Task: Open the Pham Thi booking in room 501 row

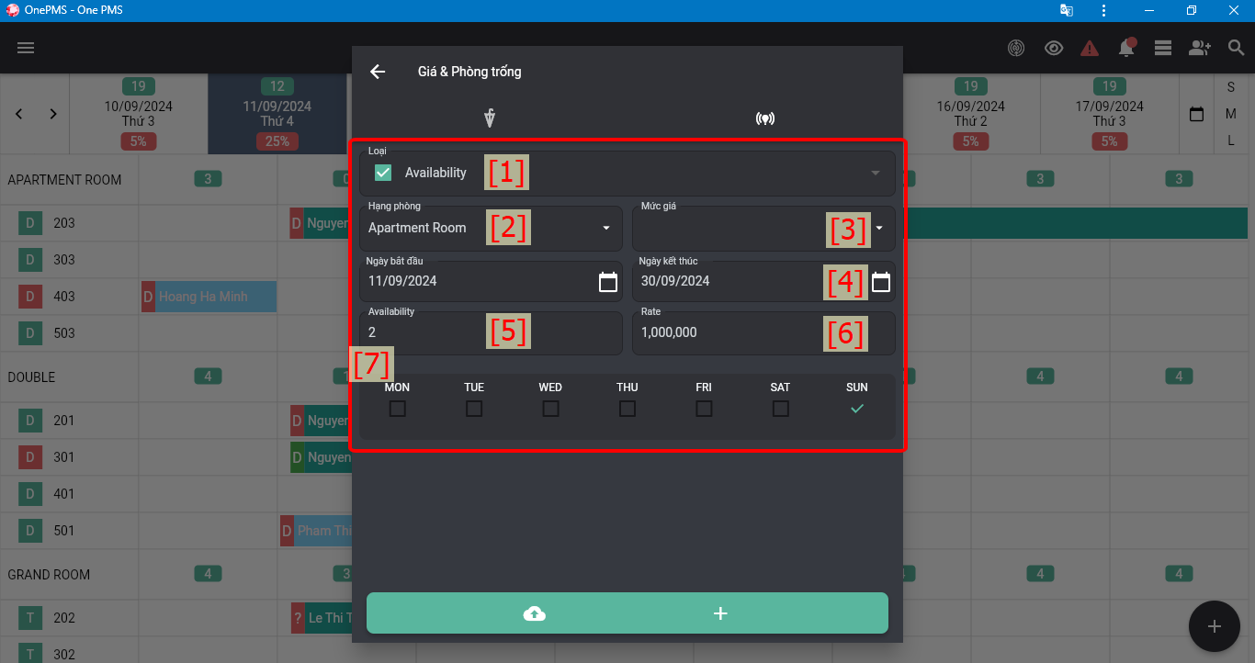Action: (x=316, y=531)
